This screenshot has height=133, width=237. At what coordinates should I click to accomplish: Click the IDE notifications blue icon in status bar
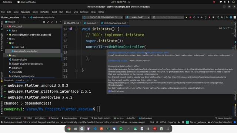point(235,122)
